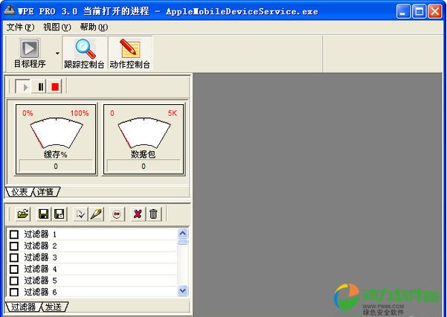Viewport: 447px width, 317px height.
Task: Click the round red ON filter icon
Action: (x=117, y=214)
